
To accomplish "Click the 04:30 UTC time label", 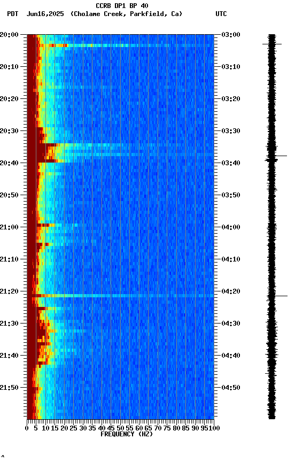I will tap(231, 324).
